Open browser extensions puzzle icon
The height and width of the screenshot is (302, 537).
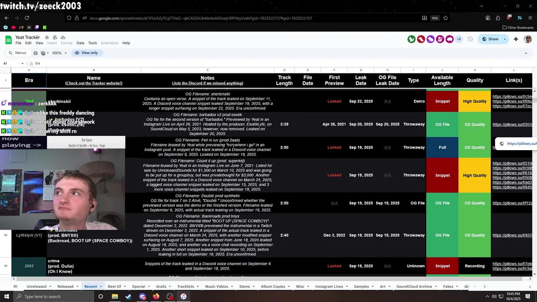coord(498,18)
